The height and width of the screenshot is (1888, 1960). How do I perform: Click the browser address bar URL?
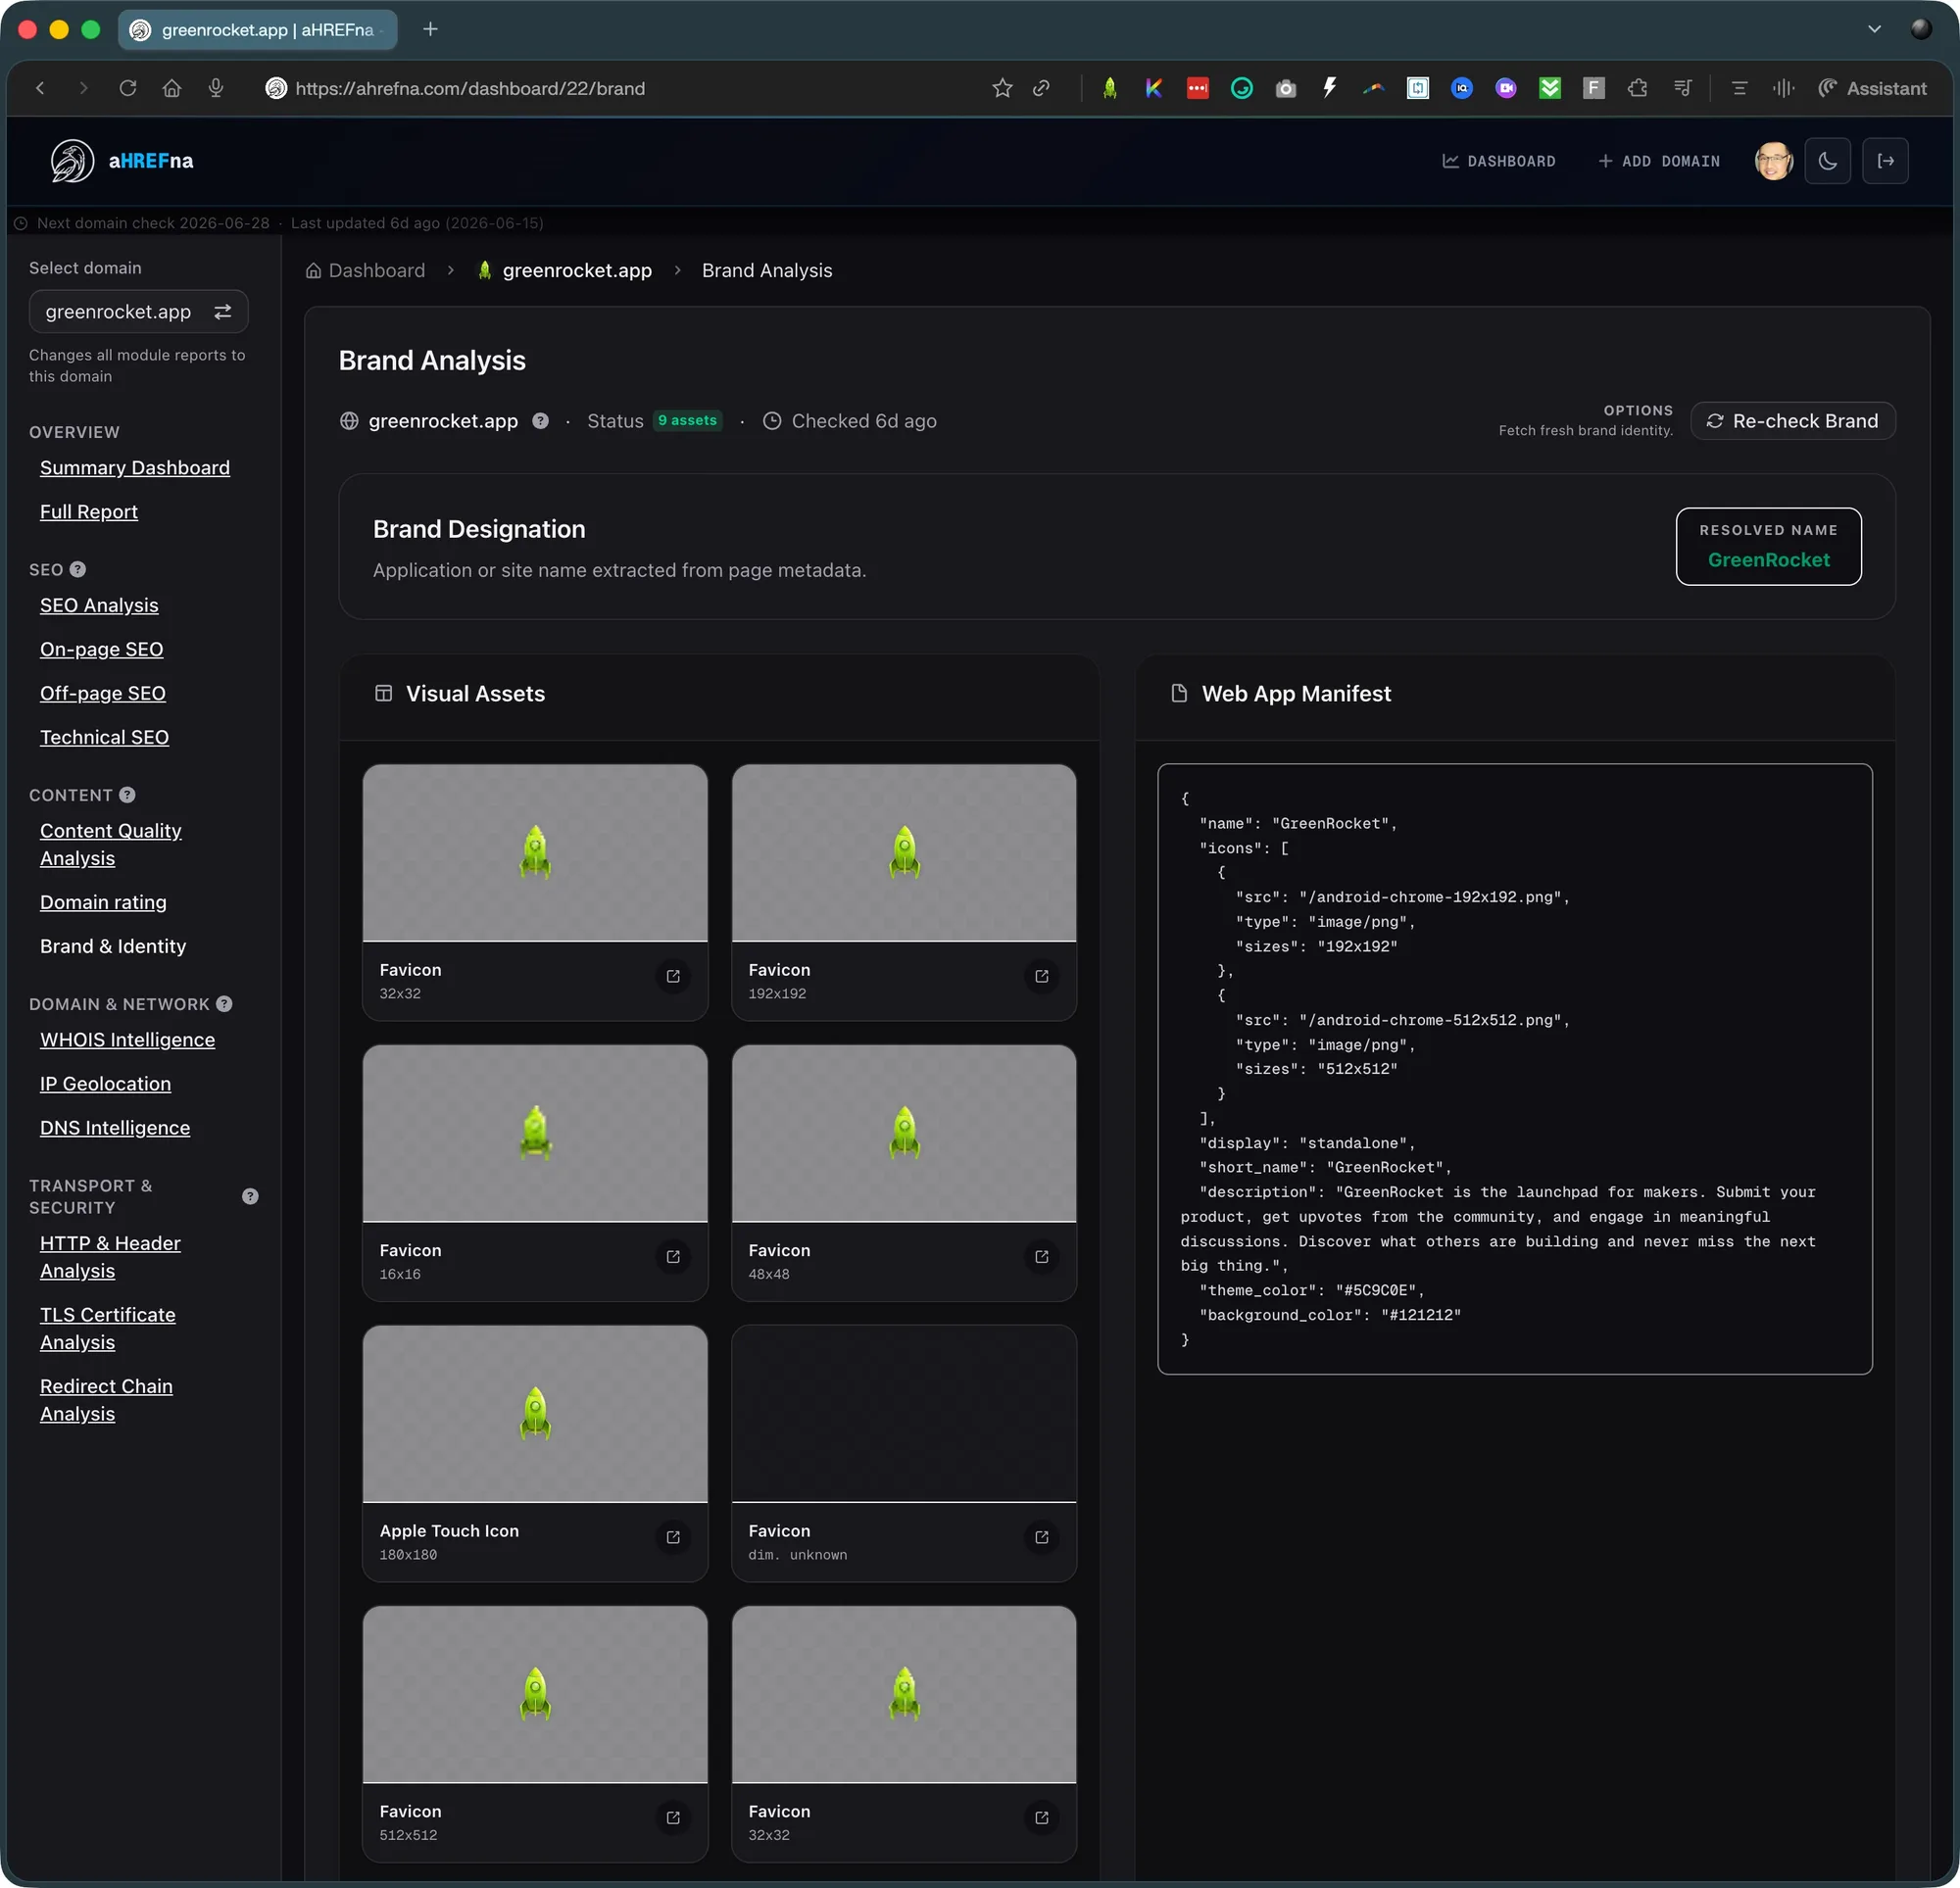[470, 88]
